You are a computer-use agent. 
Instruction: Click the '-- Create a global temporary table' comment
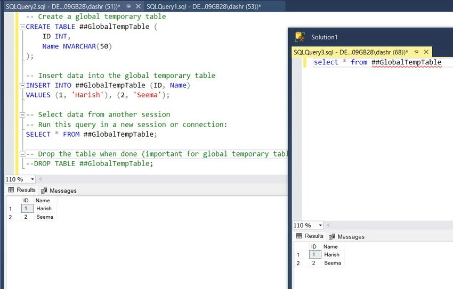coord(96,16)
